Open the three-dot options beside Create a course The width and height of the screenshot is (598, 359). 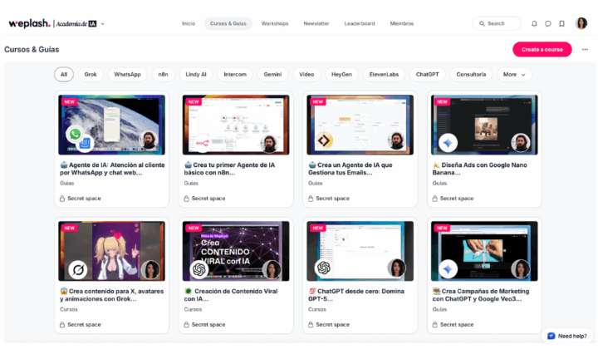585,50
